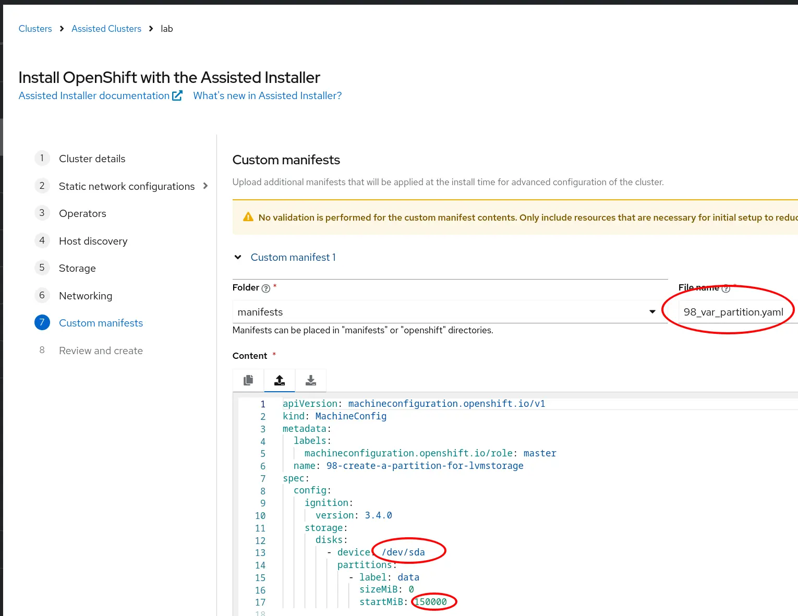The width and height of the screenshot is (798, 616).
Task: Click 'lab' in the breadcrumb
Action: coord(167,29)
